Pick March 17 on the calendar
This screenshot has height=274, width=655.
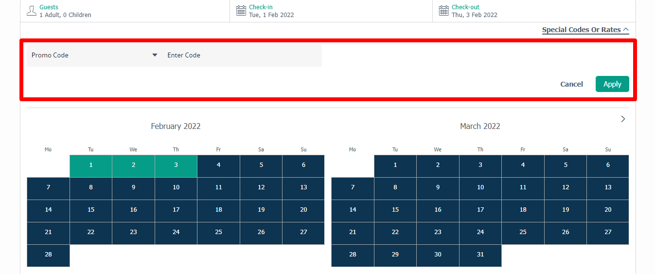(480, 210)
